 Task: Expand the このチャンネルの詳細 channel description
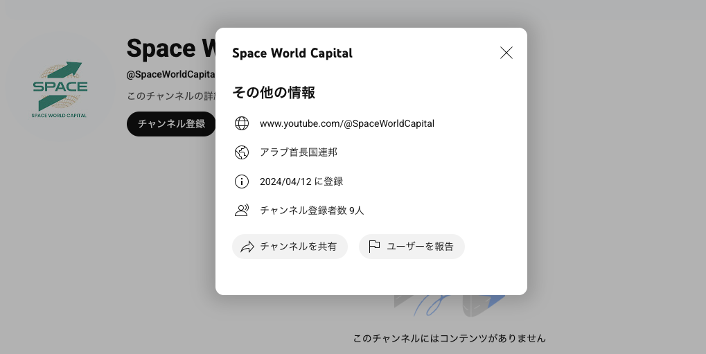point(170,96)
